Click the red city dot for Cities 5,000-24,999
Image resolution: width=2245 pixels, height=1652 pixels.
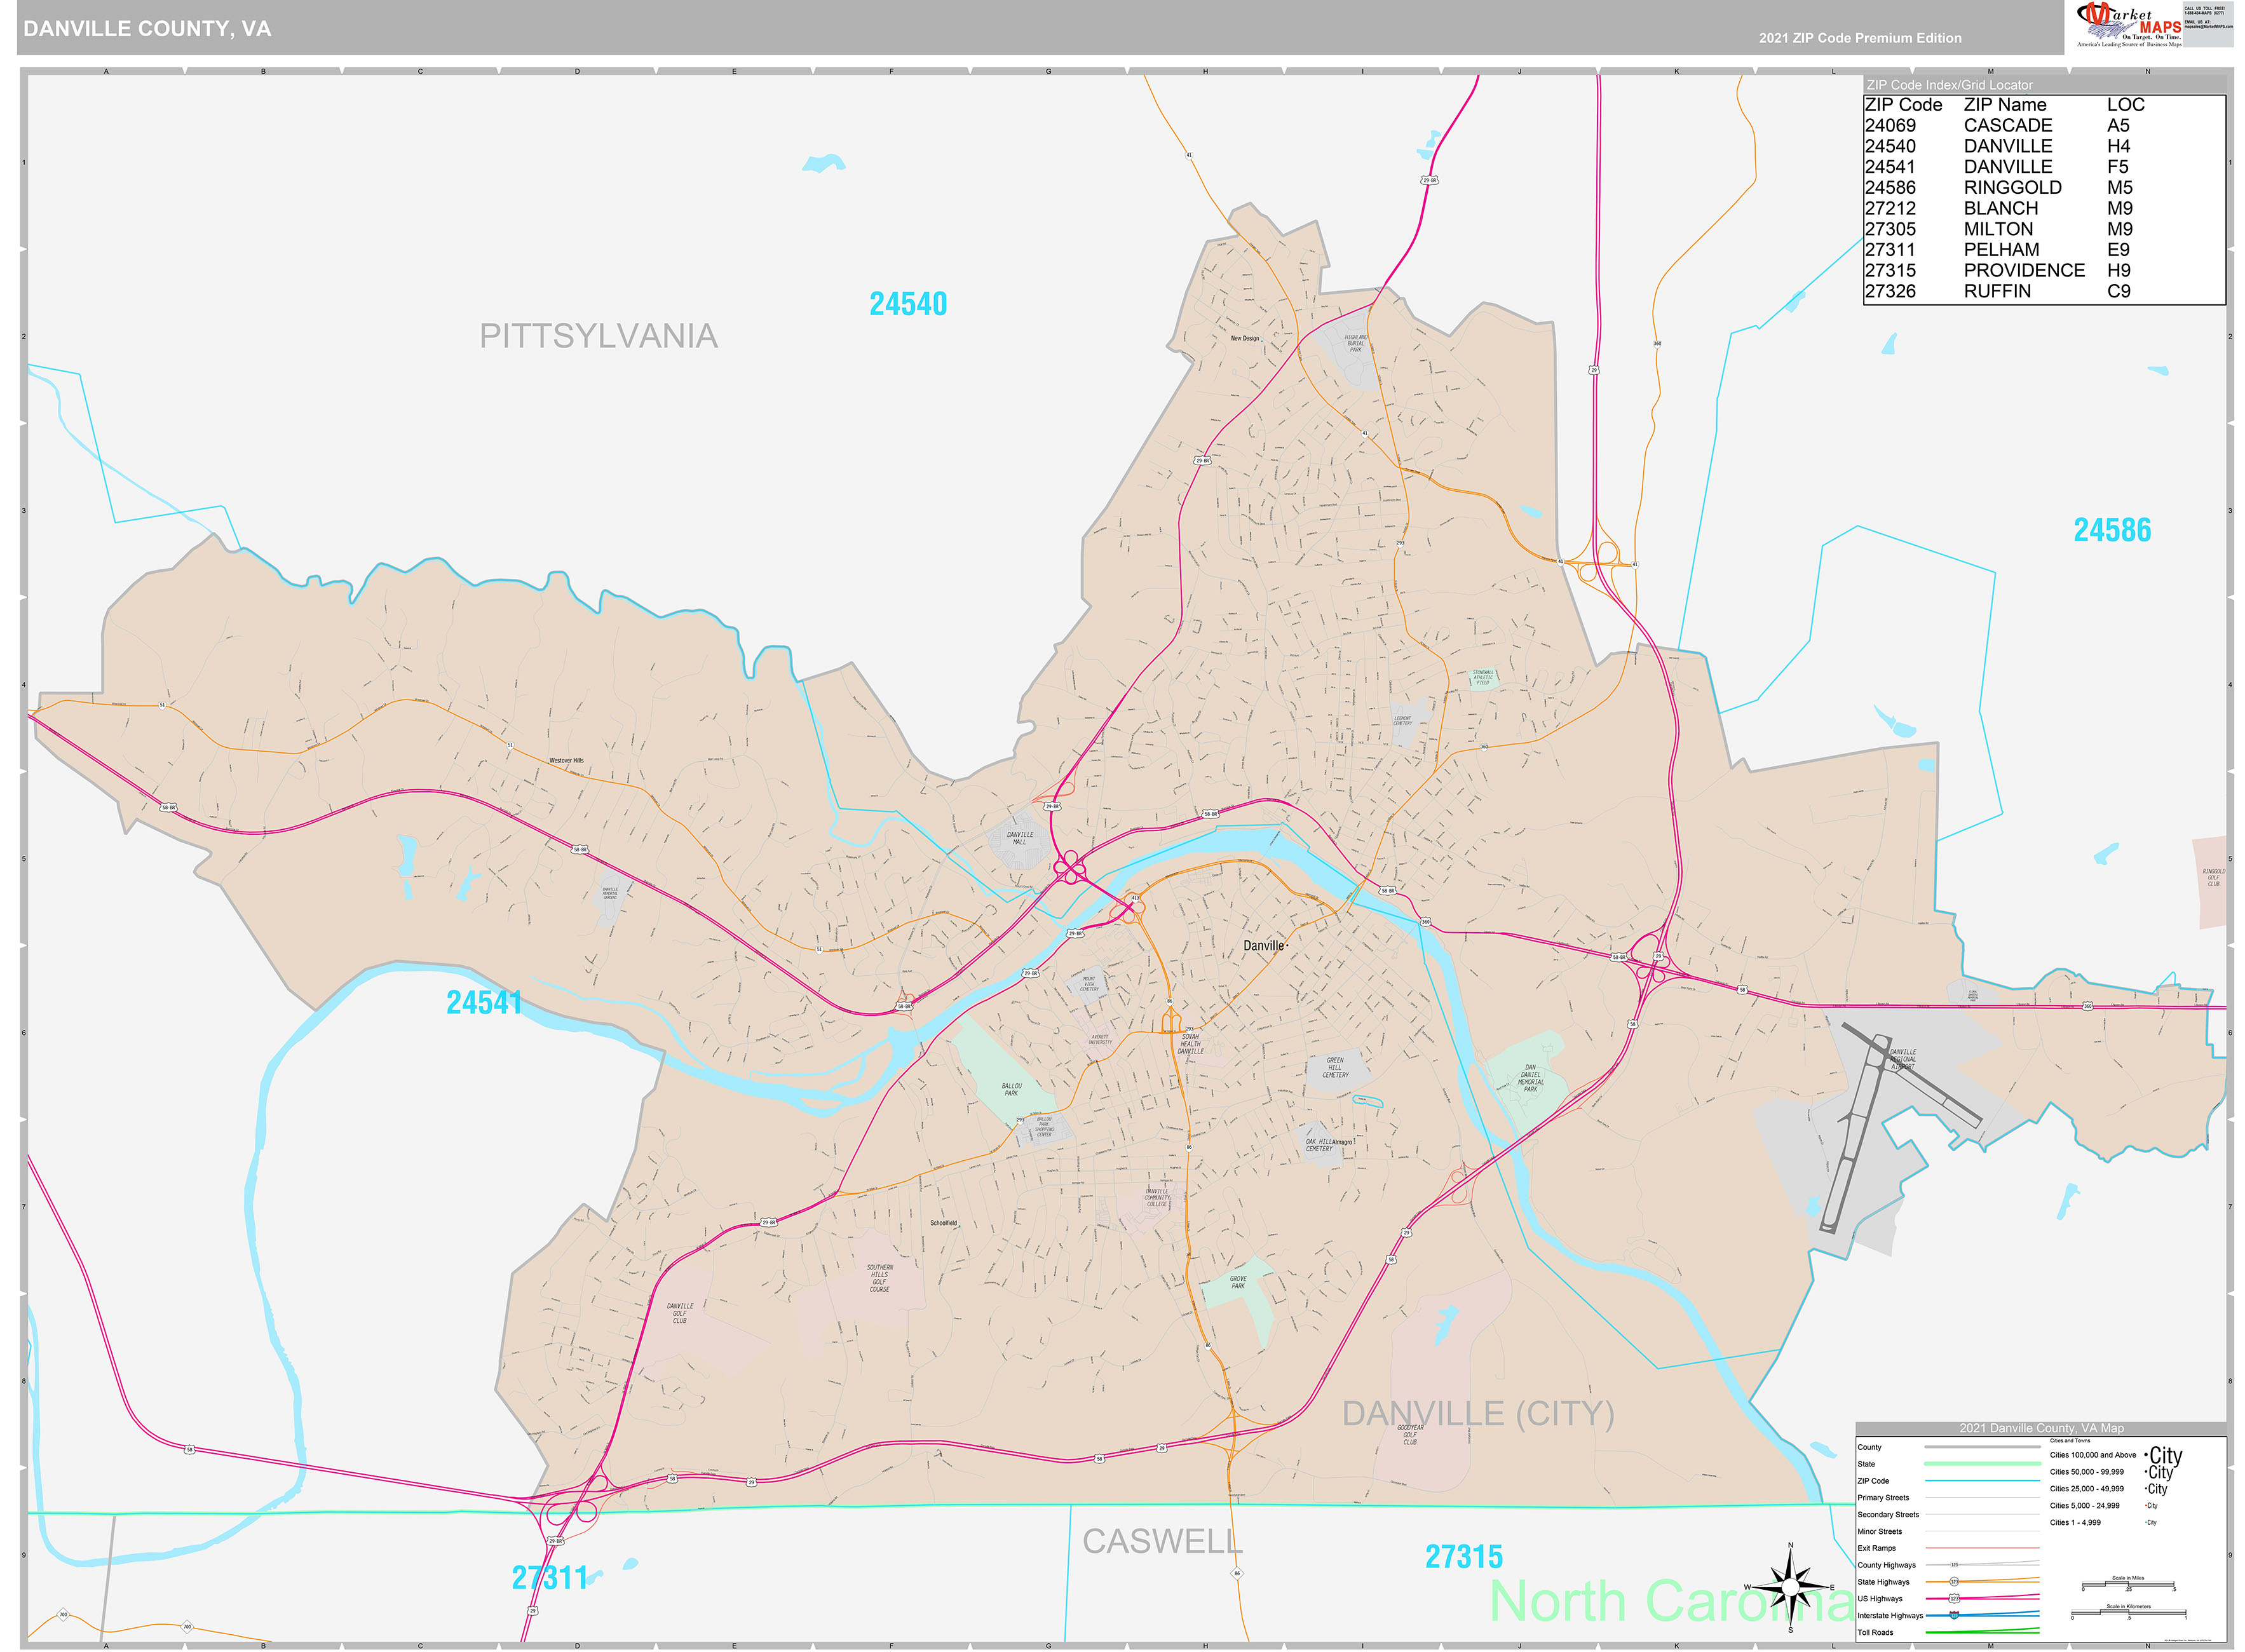(2146, 1505)
